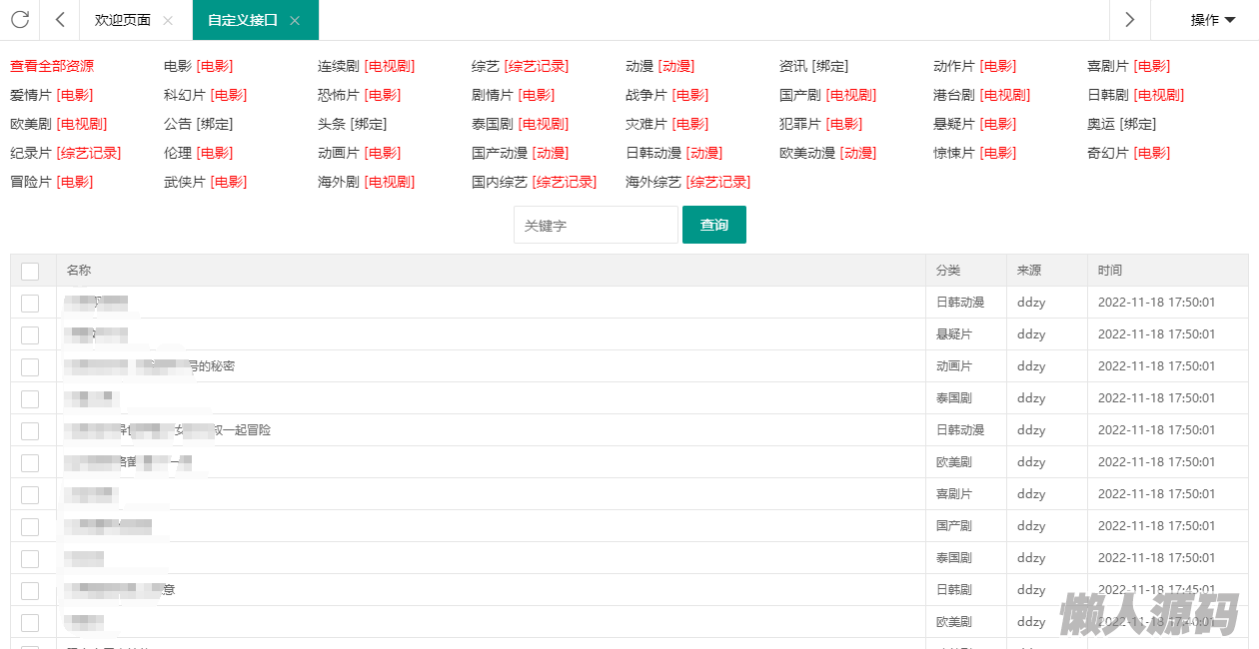
Task: Click the 海外综艺 category link
Action: (x=653, y=182)
